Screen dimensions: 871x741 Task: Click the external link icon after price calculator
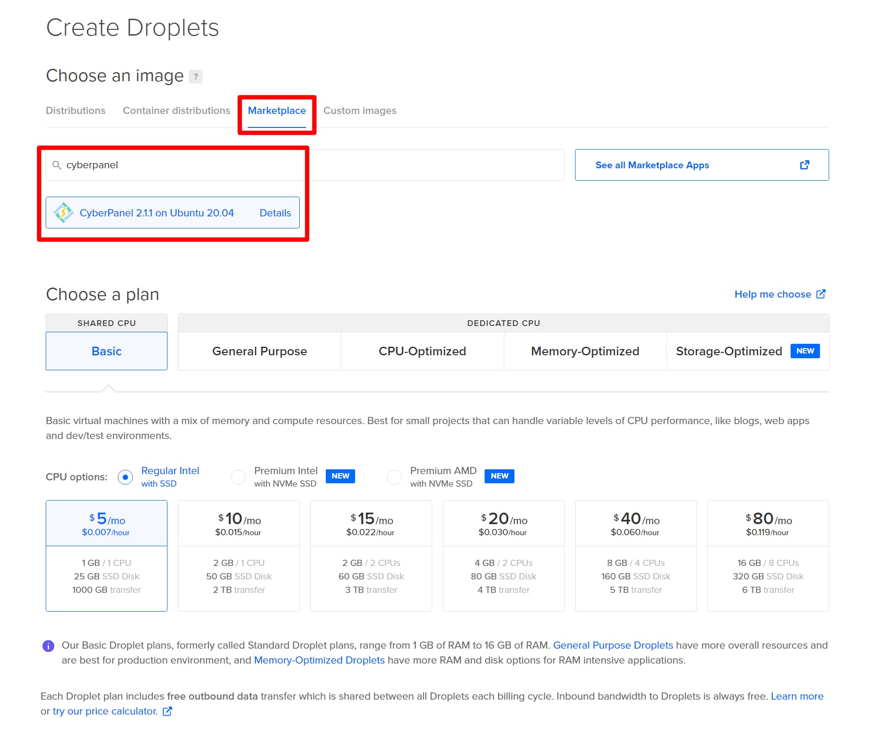pyautogui.click(x=166, y=711)
